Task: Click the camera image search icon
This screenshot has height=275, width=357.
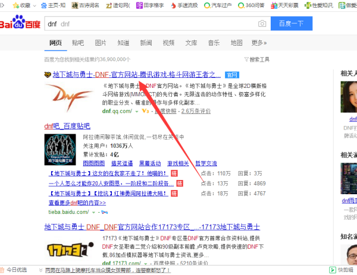Action: point(262,23)
